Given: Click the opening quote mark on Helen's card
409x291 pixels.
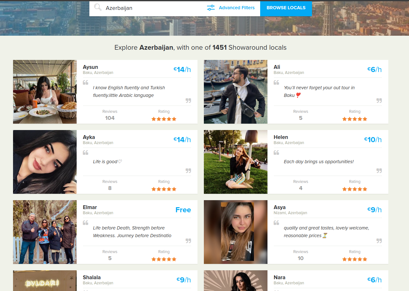Looking at the screenshot, I should (276, 153).
